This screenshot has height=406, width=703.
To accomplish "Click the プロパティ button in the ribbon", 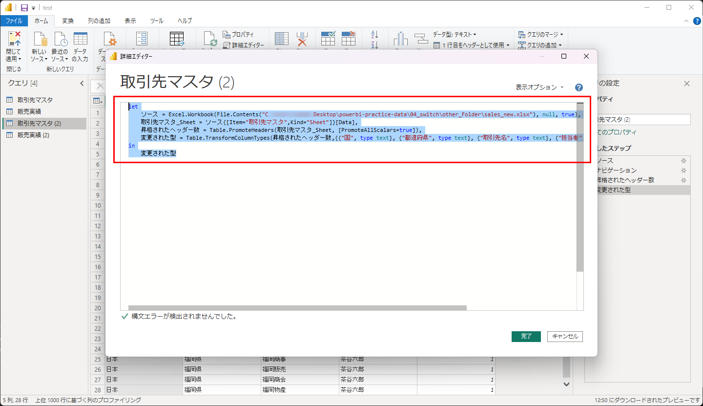I will (238, 35).
